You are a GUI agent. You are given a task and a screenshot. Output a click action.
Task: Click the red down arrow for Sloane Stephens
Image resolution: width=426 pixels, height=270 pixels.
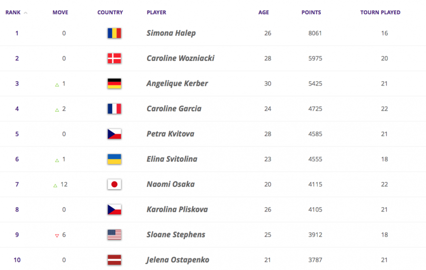click(57, 236)
